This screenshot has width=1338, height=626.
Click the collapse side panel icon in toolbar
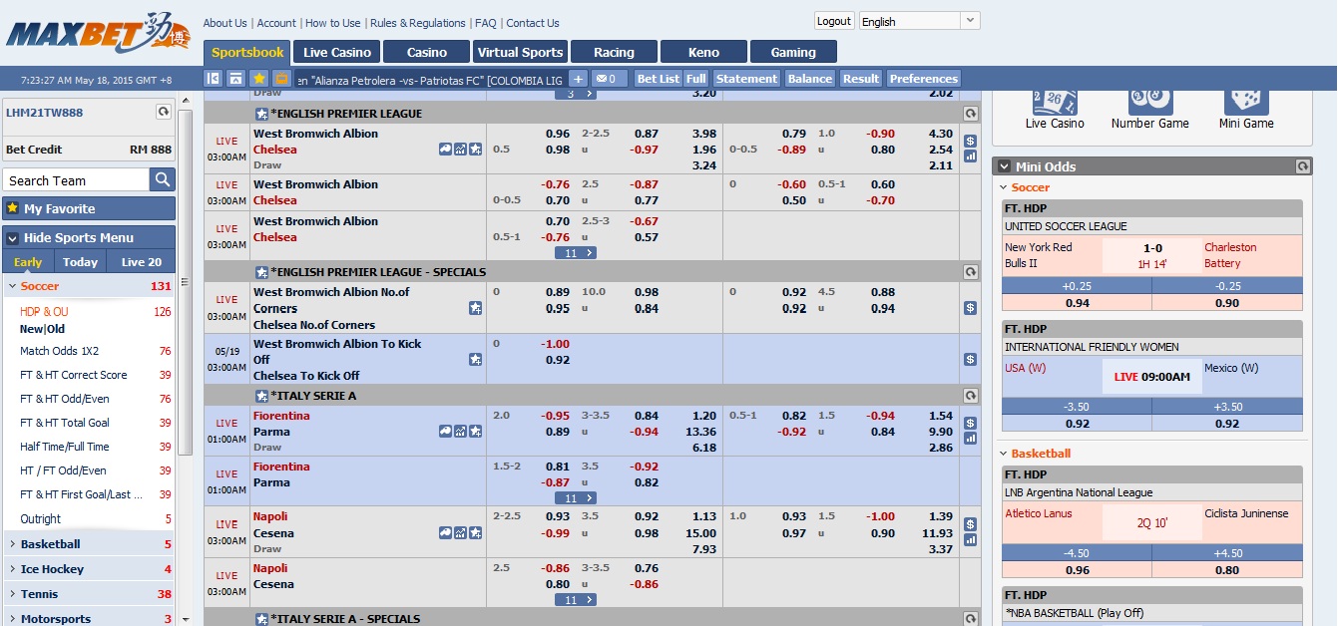(x=213, y=79)
